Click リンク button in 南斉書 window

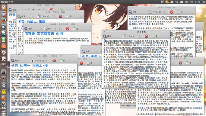pyautogui.click(x=39, y=29)
